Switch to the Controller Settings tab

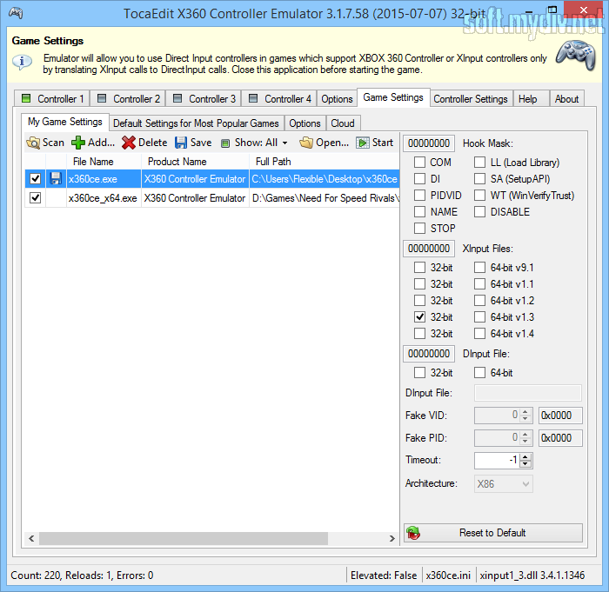(471, 99)
